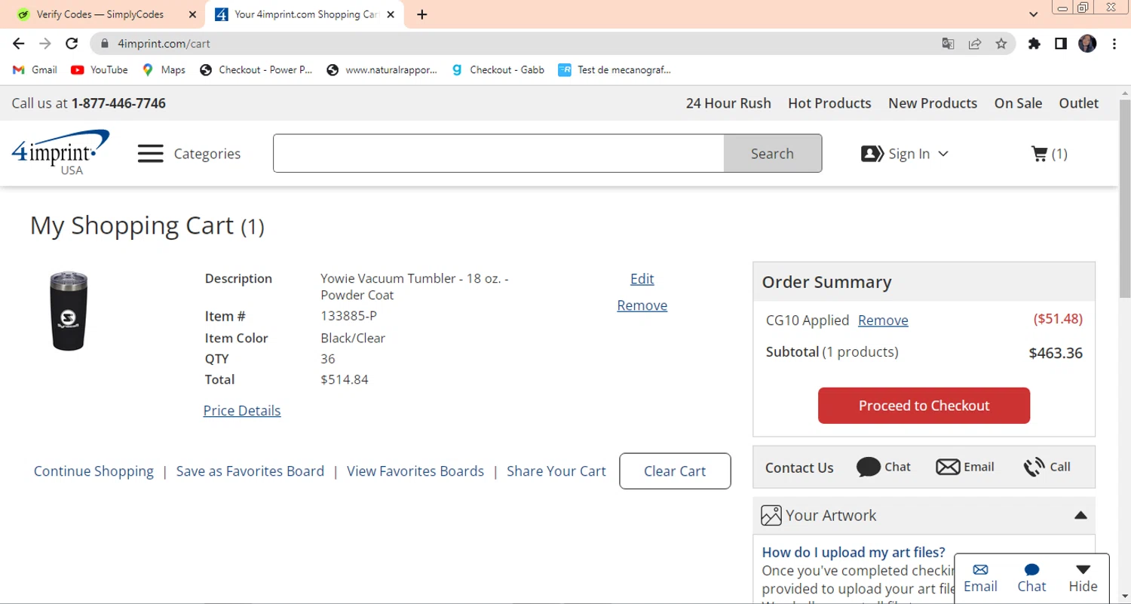Expand the Sign In dropdown chevron

pyautogui.click(x=942, y=154)
